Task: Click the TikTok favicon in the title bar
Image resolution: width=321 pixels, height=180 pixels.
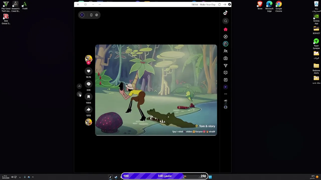Action: 229,4
